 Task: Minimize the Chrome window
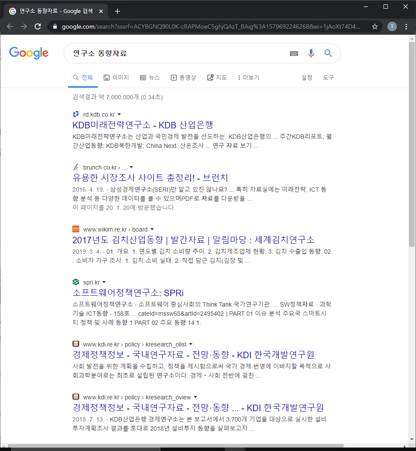point(366,7)
